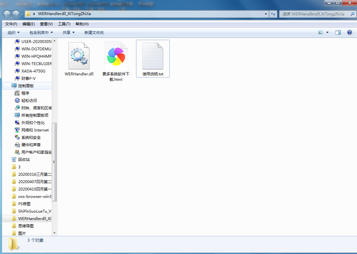This screenshot has height=254, width=357.
Task: Click the 3 个对象 status text
Action: point(35,240)
